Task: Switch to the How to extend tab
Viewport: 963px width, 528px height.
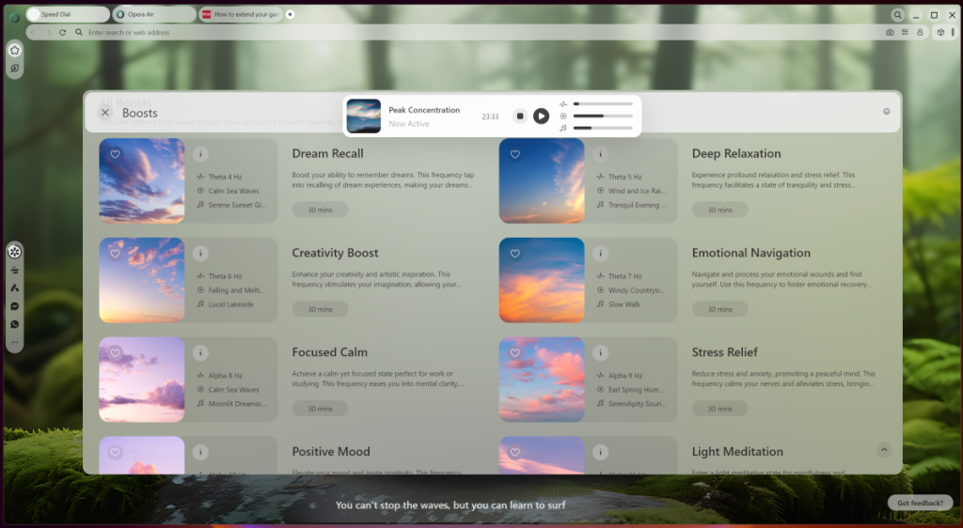Action: (x=241, y=14)
